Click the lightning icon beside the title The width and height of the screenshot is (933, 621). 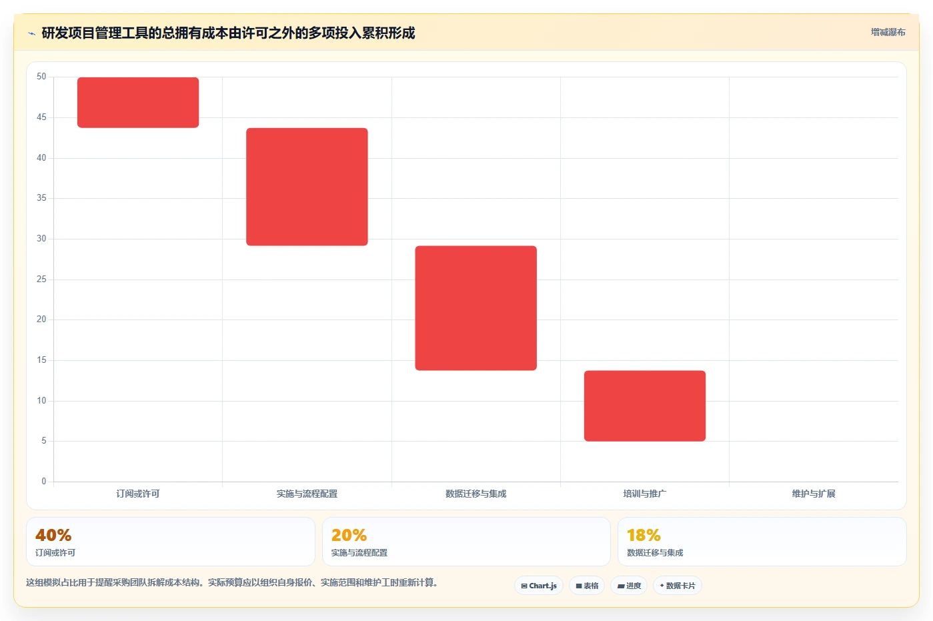click(31, 33)
